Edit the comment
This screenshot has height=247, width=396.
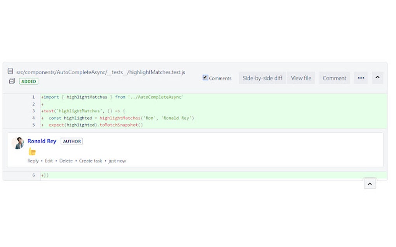[49, 161]
